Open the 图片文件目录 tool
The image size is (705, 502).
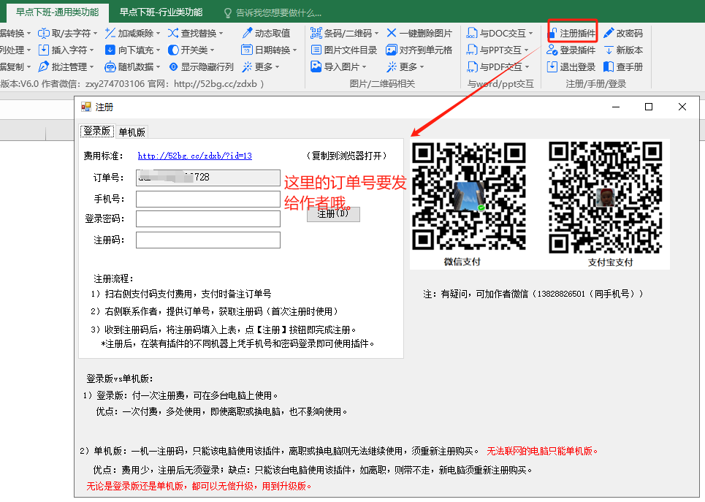coord(344,50)
